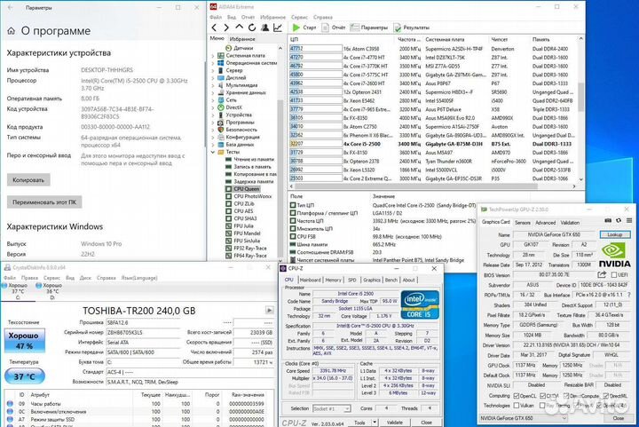
Task: Click the GPU-Z BIOS export share icon
Action: (602, 274)
